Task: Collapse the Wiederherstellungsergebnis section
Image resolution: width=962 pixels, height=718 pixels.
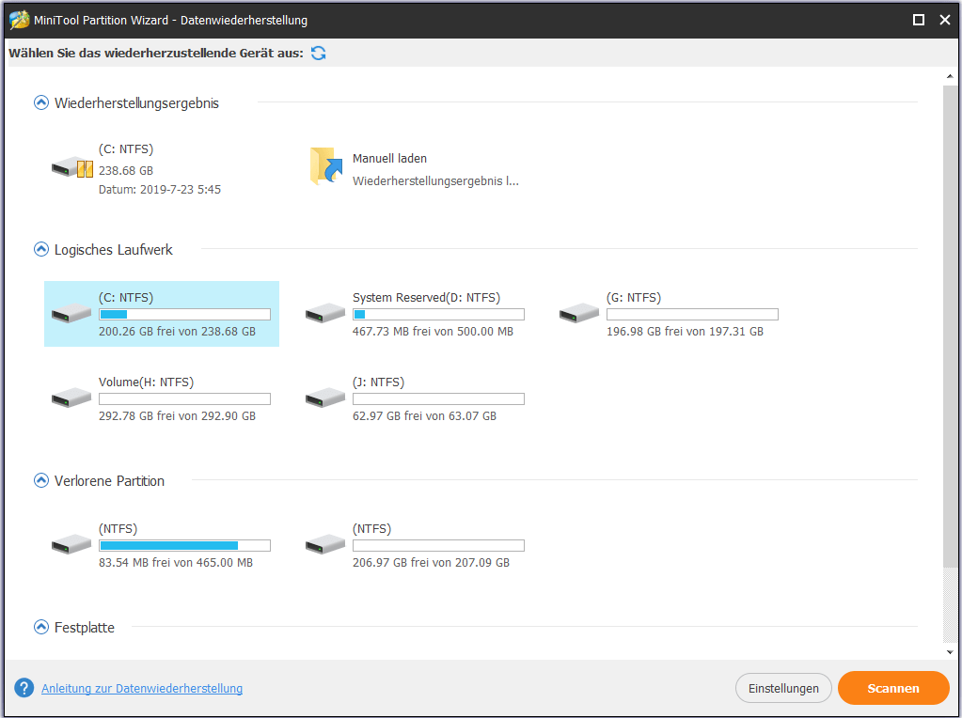Action: [x=40, y=103]
